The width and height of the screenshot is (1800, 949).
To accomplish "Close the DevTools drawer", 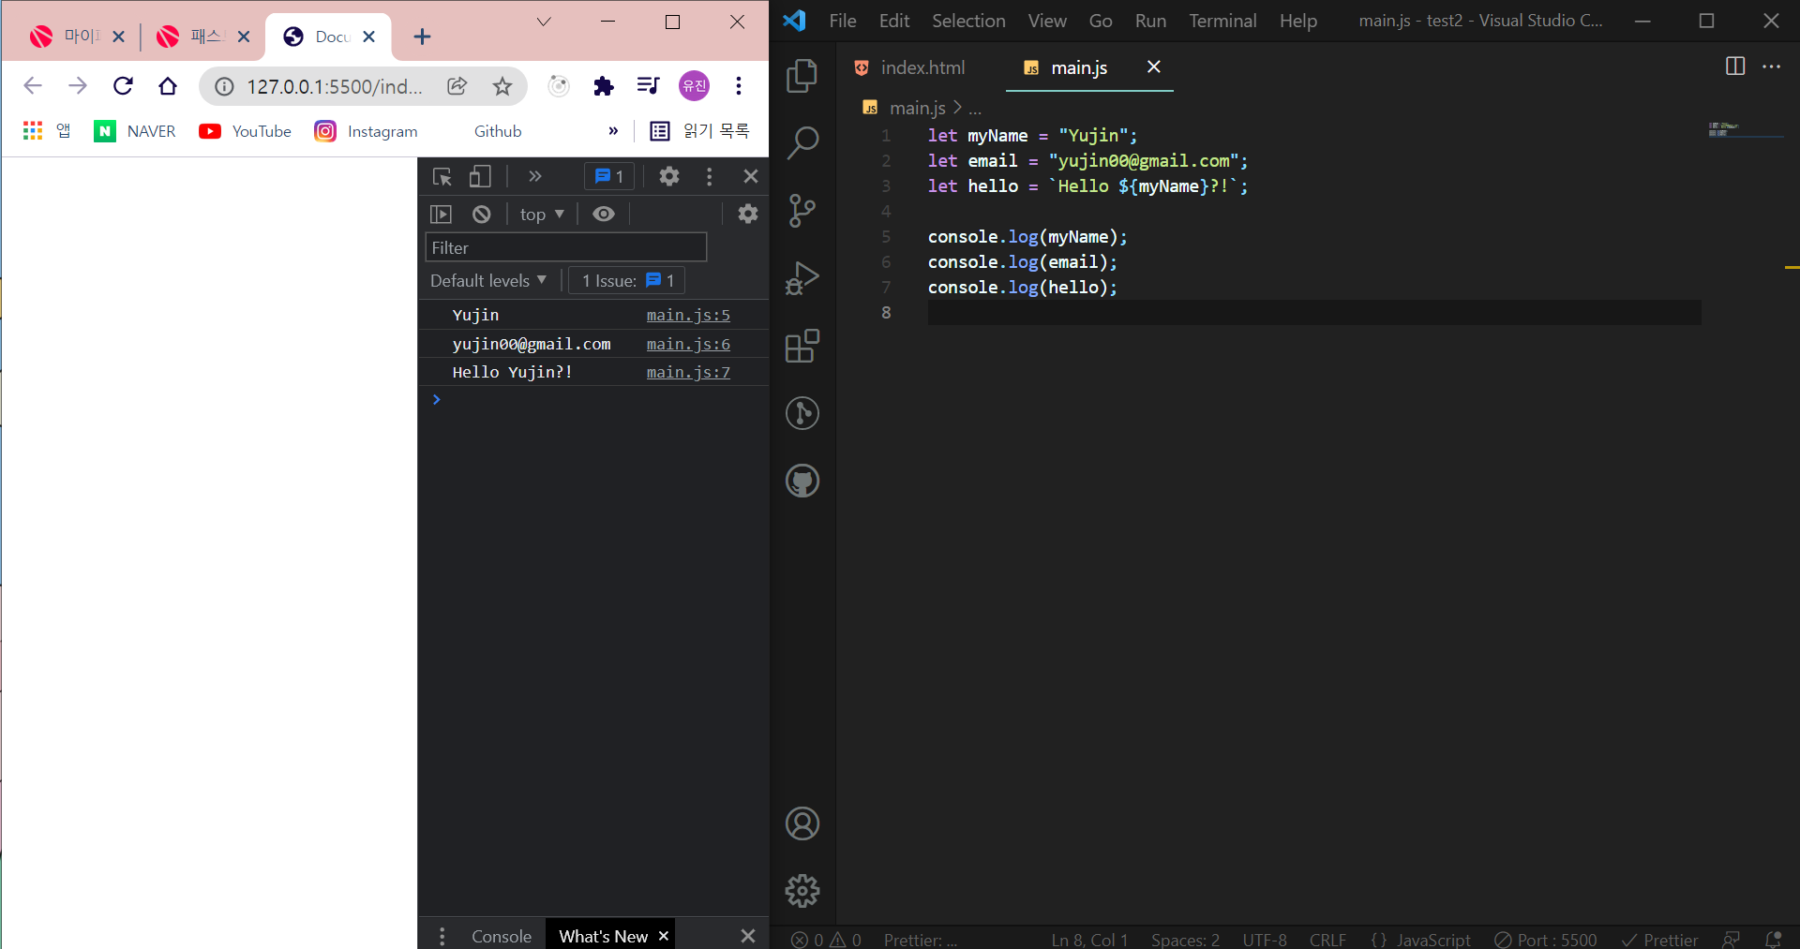I will point(748,936).
